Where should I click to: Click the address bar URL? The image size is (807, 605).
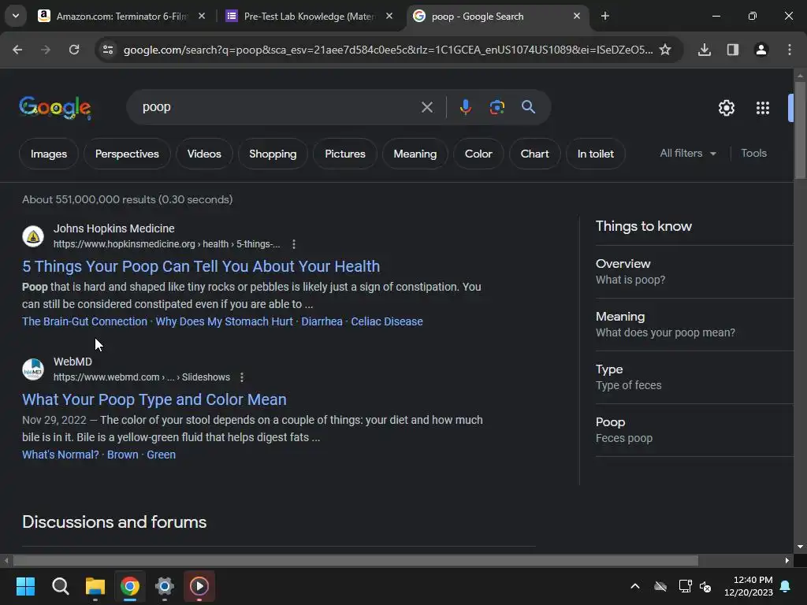(388, 50)
